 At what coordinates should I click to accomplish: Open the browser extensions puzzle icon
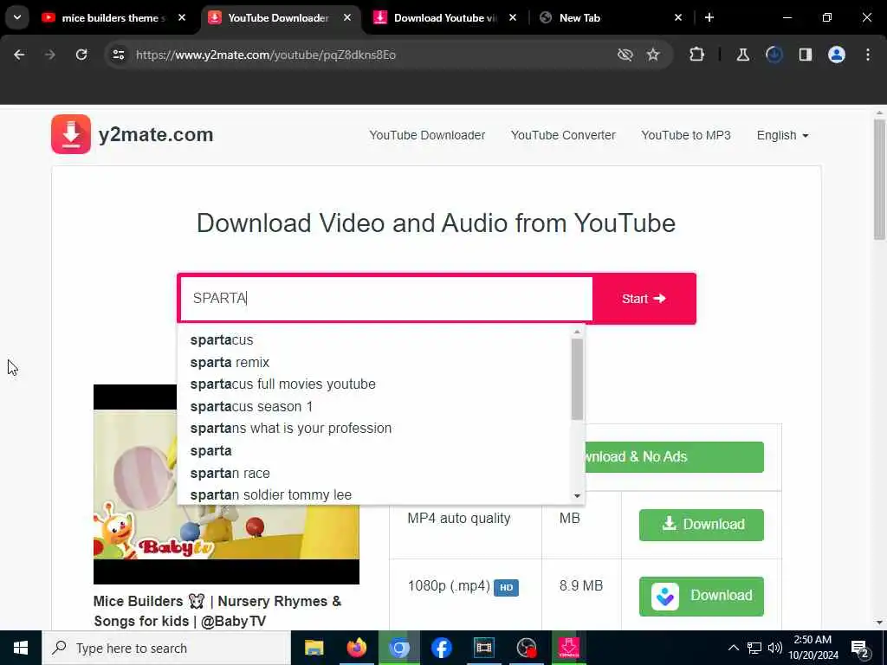pyautogui.click(x=697, y=55)
